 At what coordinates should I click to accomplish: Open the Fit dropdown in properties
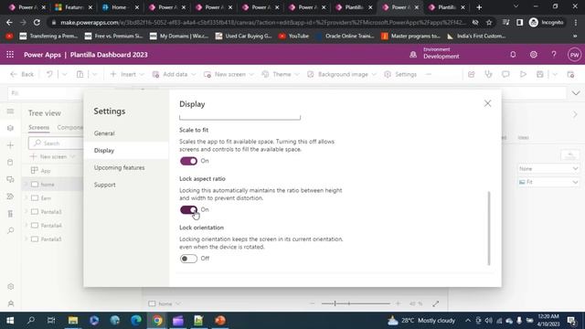tap(548, 182)
